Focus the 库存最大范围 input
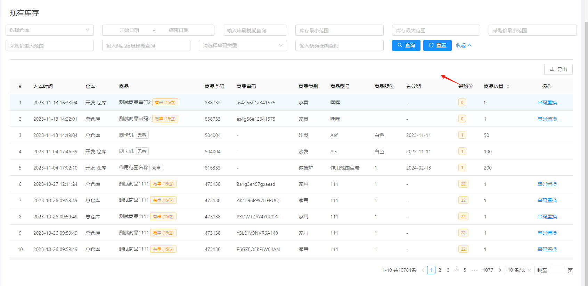The image size is (588, 286). tap(436, 30)
